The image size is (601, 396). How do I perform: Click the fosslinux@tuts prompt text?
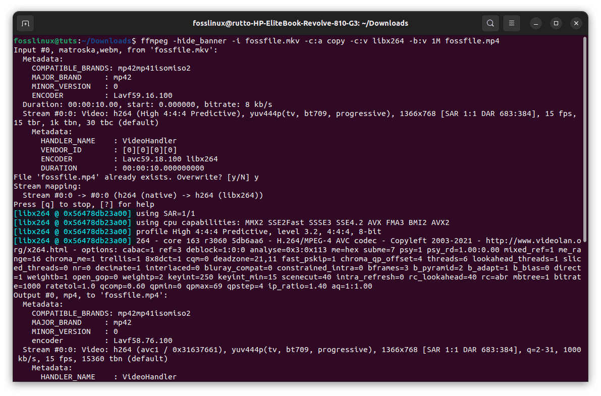(x=47, y=41)
